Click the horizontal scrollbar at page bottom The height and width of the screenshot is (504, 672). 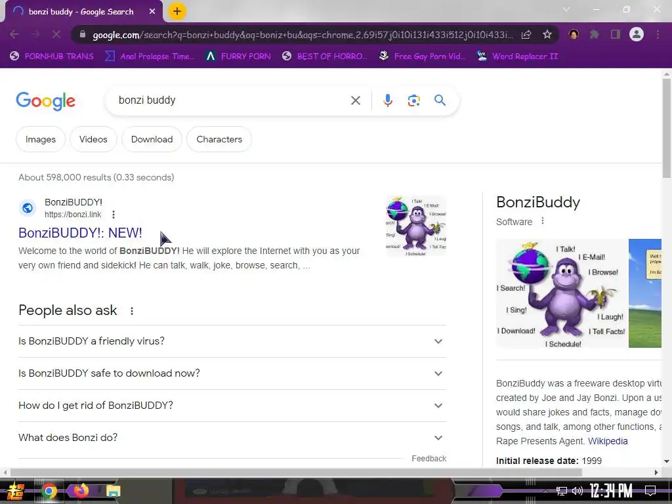click(296, 472)
